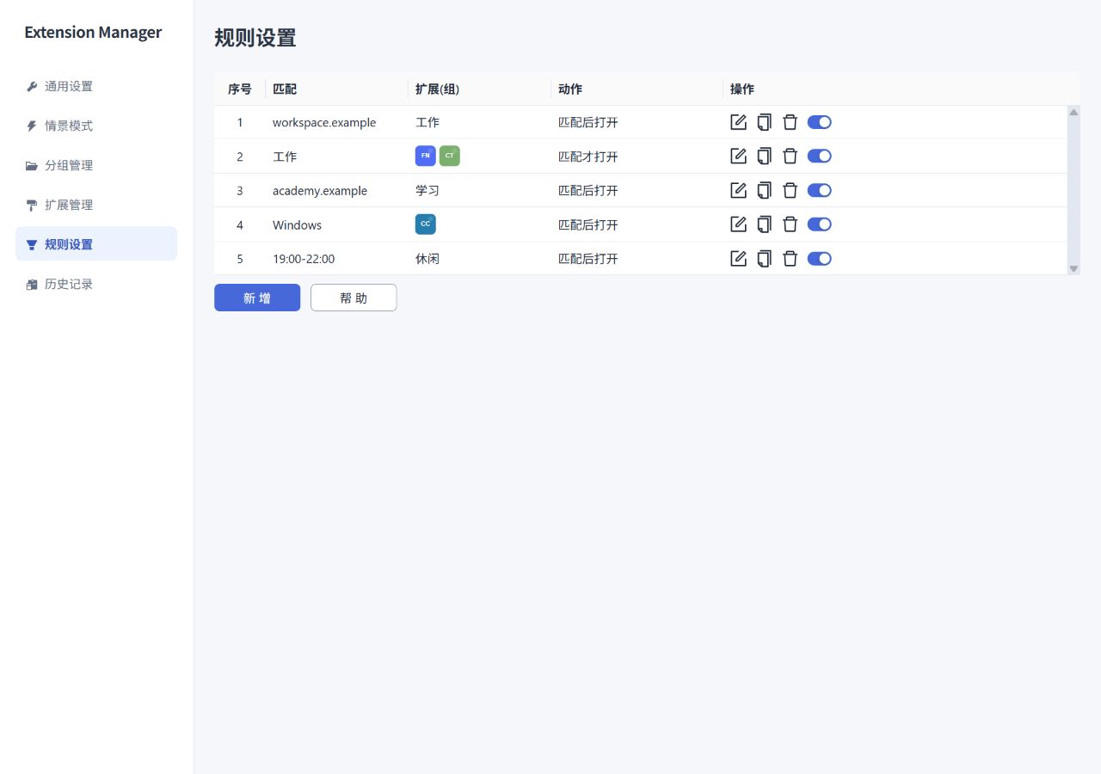
Task: Disable the workspace.example rule toggle
Action: 819,122
